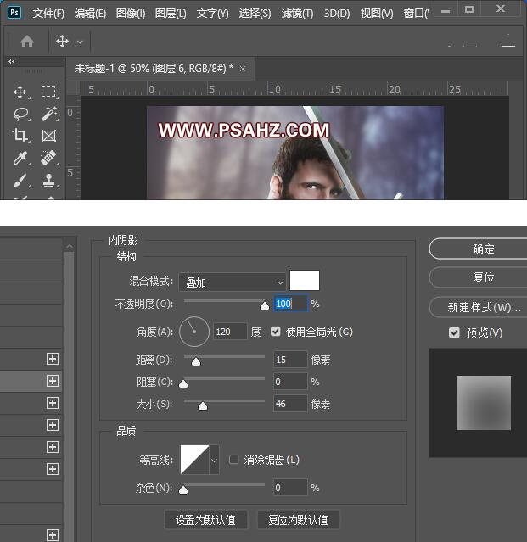Click the 阻塞 choke value field
Screen dimensions: 527x542
[x=290, y=382]
